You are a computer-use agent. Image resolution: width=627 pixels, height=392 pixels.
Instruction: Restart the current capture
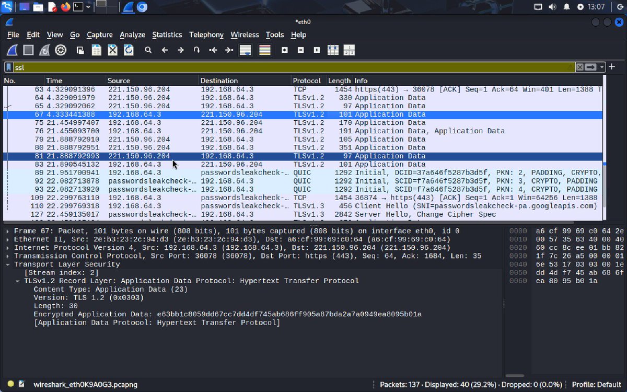[x=44, y=50]
